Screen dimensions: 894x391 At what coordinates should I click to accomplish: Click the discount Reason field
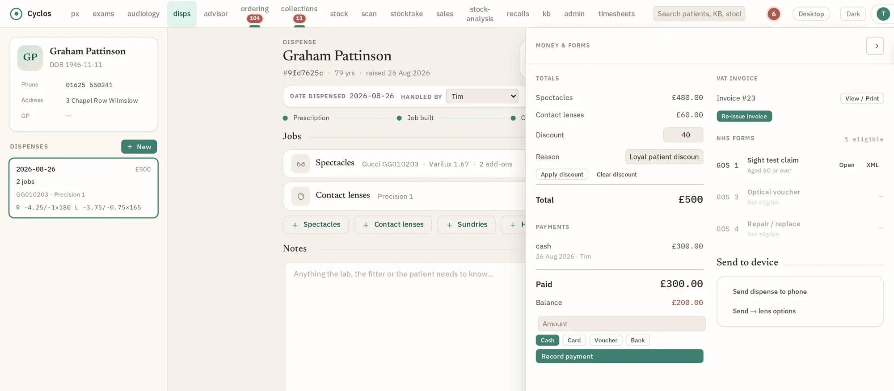(x=664, y=157)
